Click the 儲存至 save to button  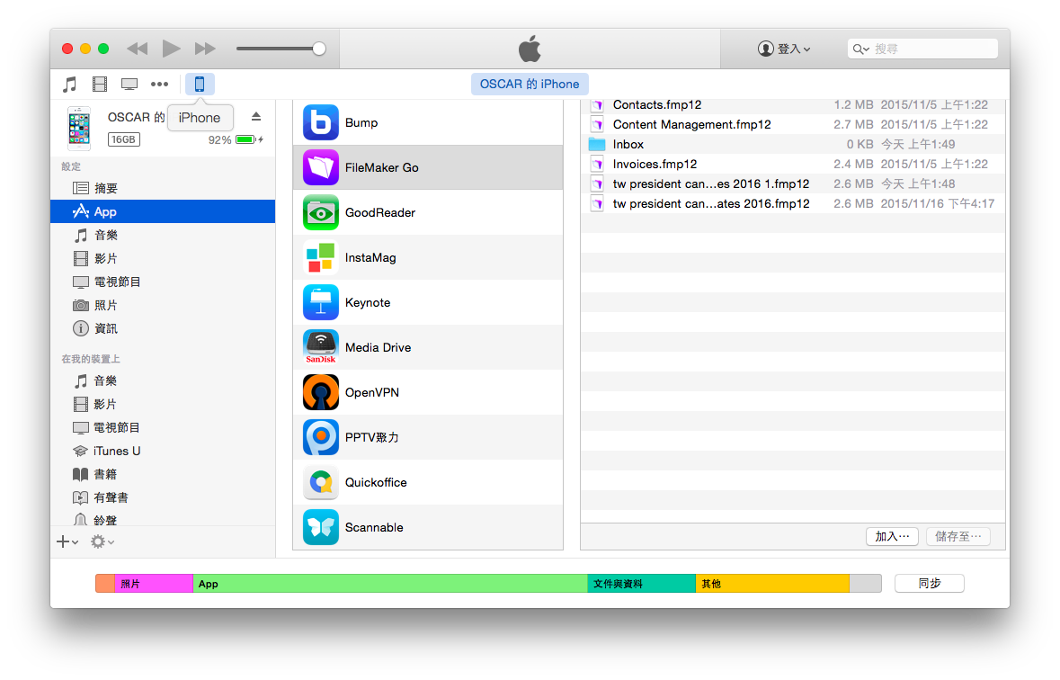(x=958, y=537)
